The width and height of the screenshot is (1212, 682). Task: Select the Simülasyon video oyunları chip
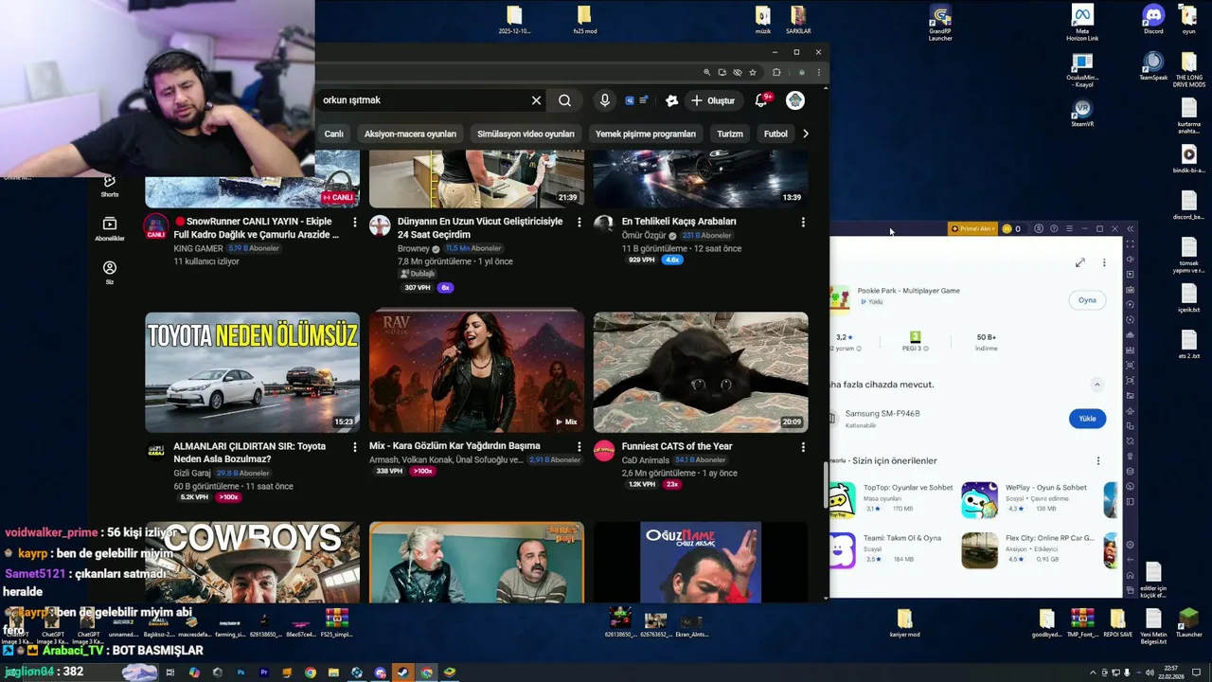526,134
